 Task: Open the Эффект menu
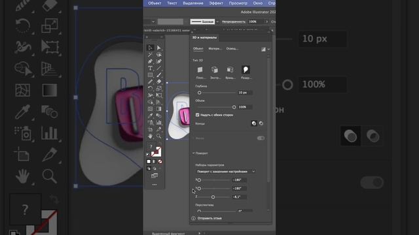coord(216,3)
